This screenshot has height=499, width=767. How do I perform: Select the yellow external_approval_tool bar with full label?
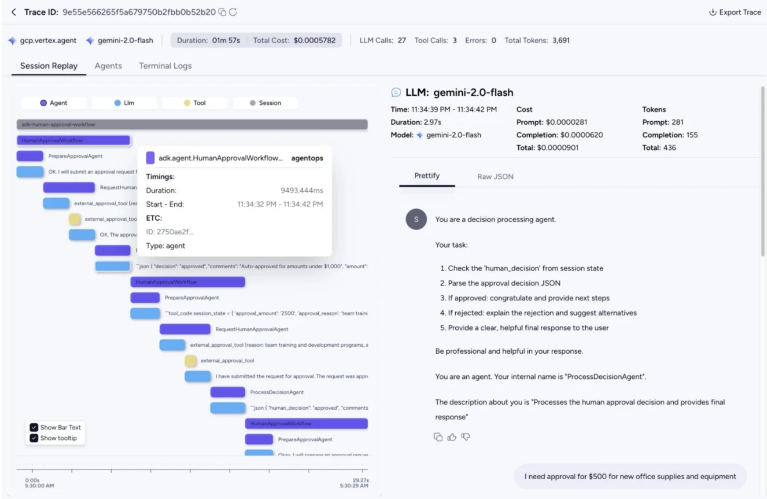(190, 361)
